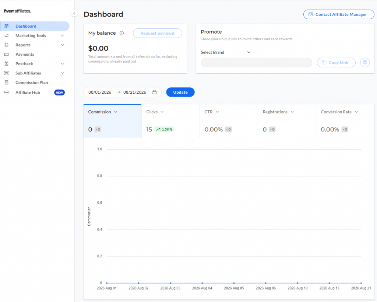377x302 pixels.
Task: Click the affiliate link input field
Action: click(256, 62)
